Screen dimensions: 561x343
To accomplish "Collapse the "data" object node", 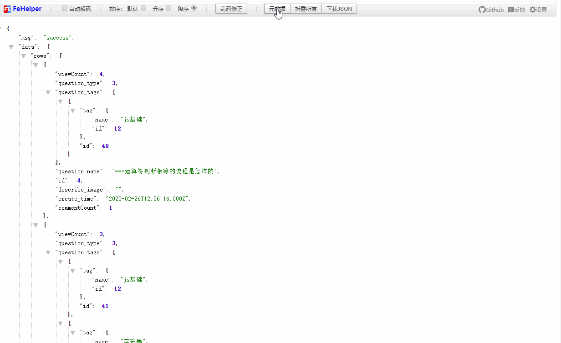I will pos(11,47).
